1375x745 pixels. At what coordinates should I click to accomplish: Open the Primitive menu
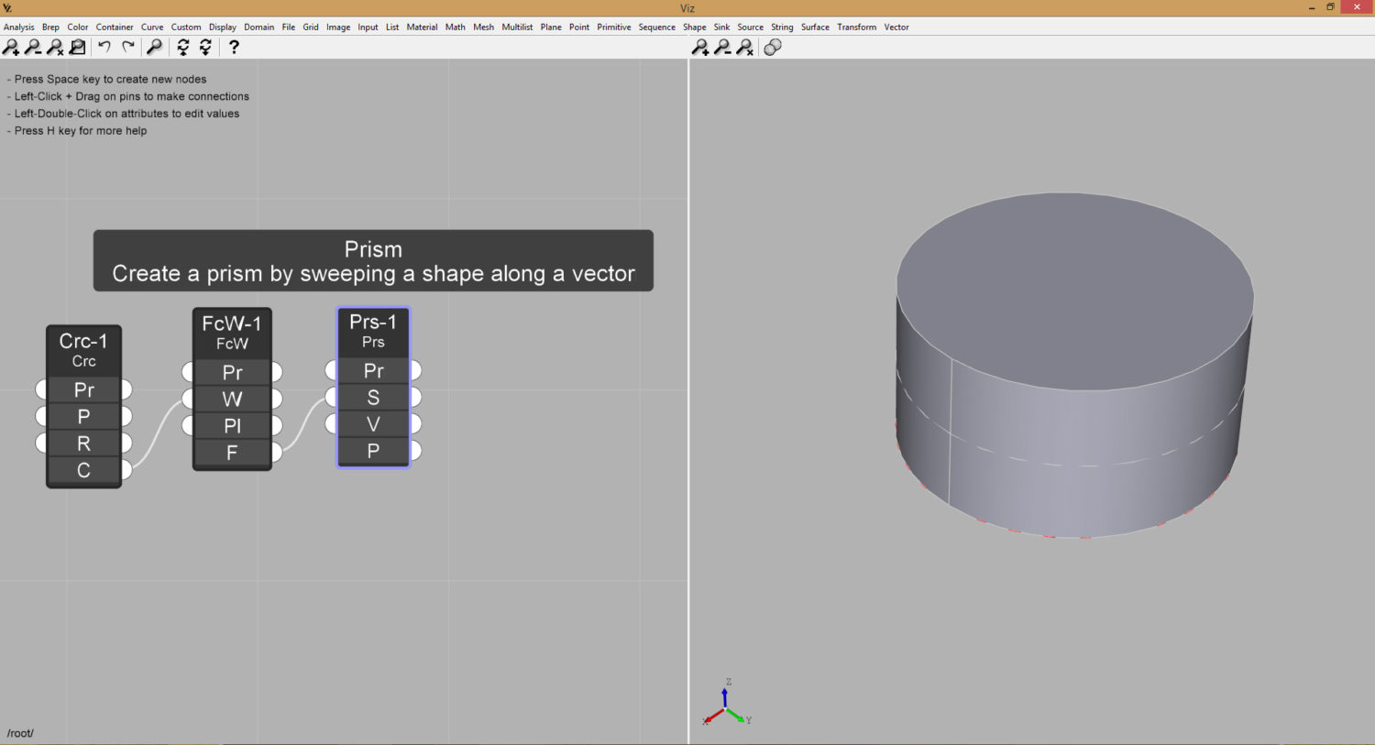click(x=613, y=27)
